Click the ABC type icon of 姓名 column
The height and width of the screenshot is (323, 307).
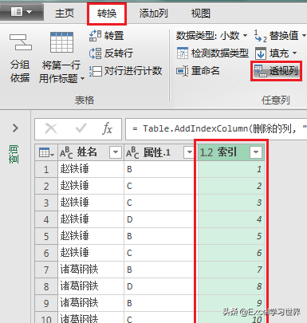[x=66, y=152]
